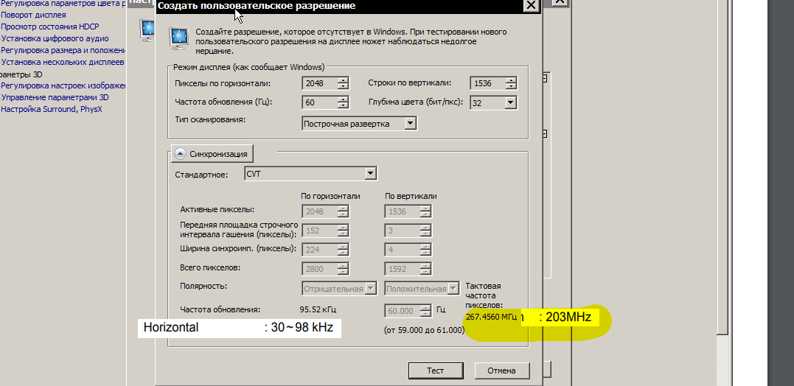794x386 pixels.
Task: Open Установка нескольких дисплеев link
Action: [63, 62]
